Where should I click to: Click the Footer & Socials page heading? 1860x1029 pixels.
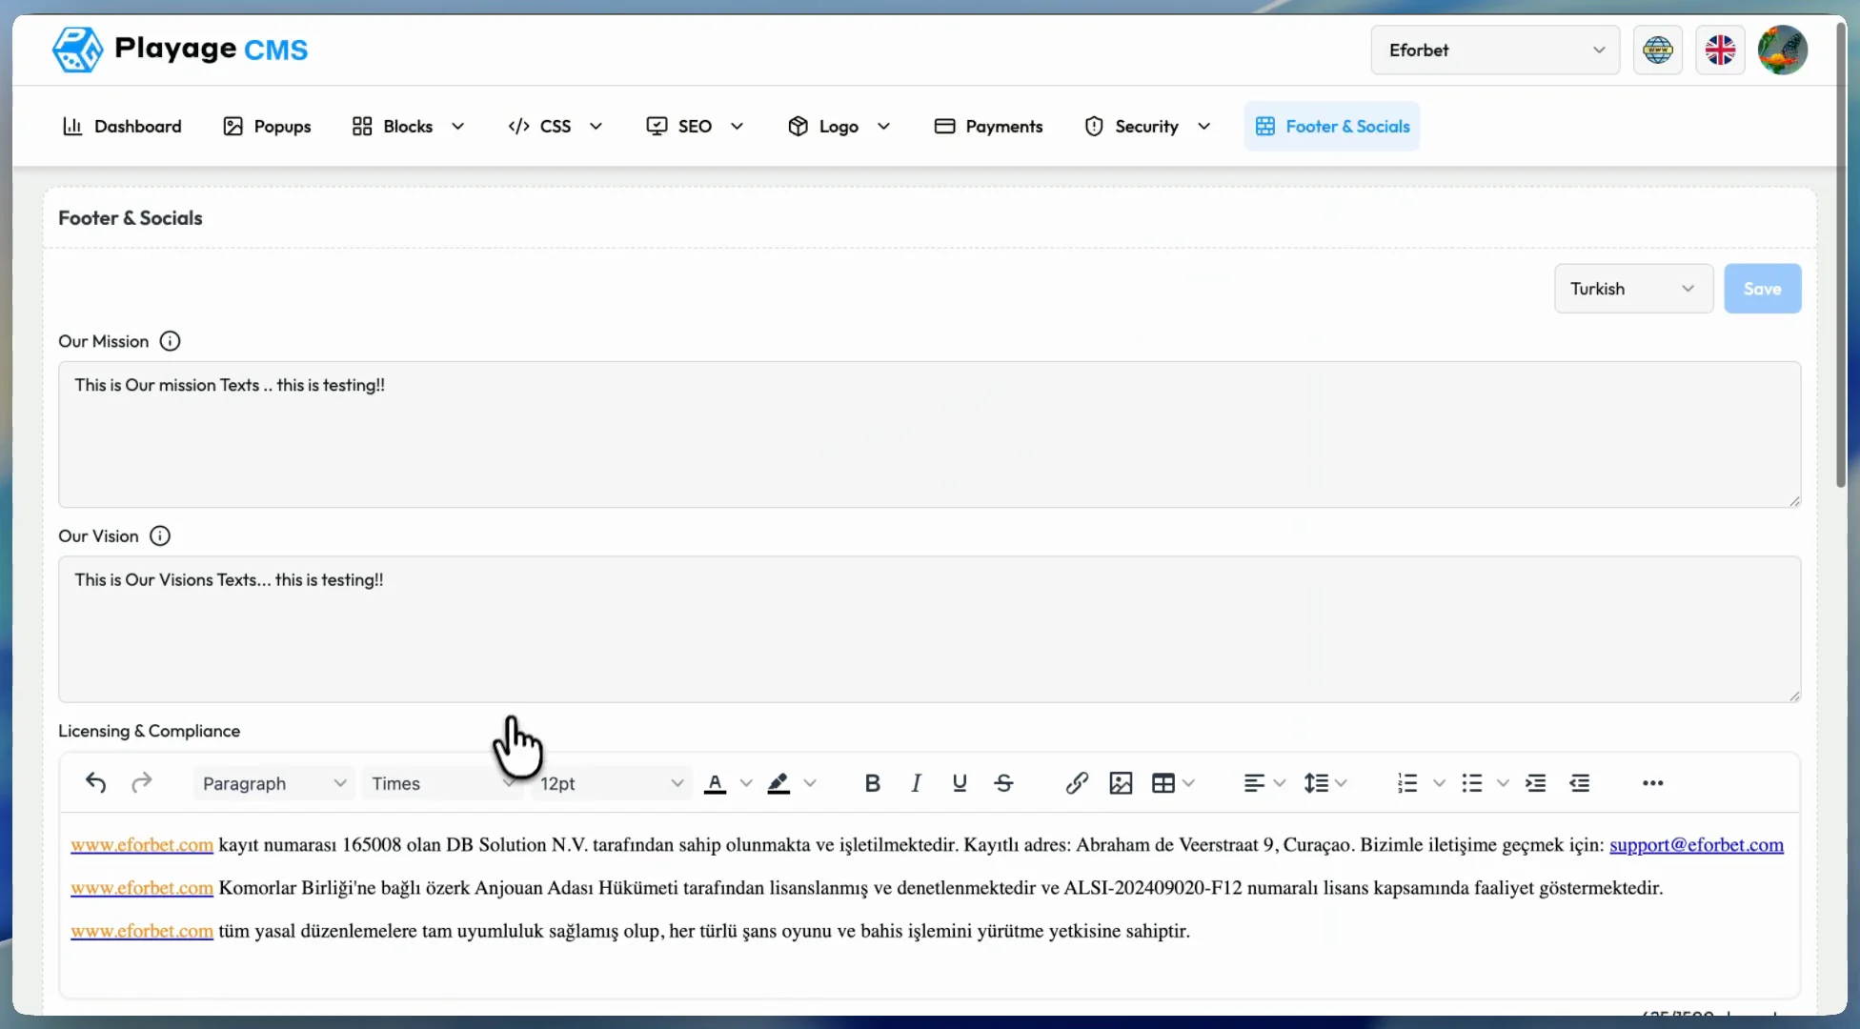click(x=131, y=218)
